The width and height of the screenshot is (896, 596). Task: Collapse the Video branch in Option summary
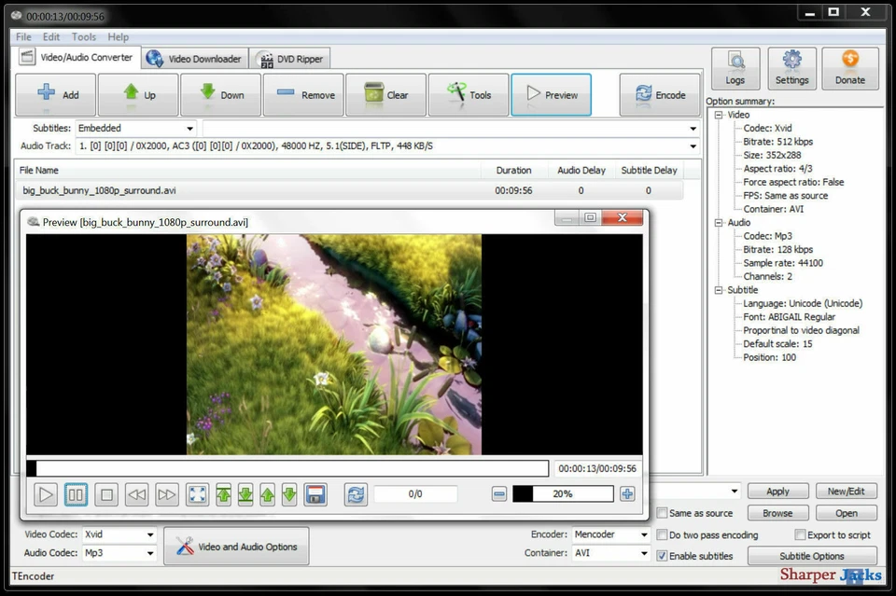(x=717, y=114)
